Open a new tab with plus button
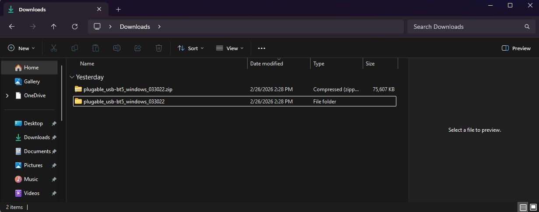 118,9
